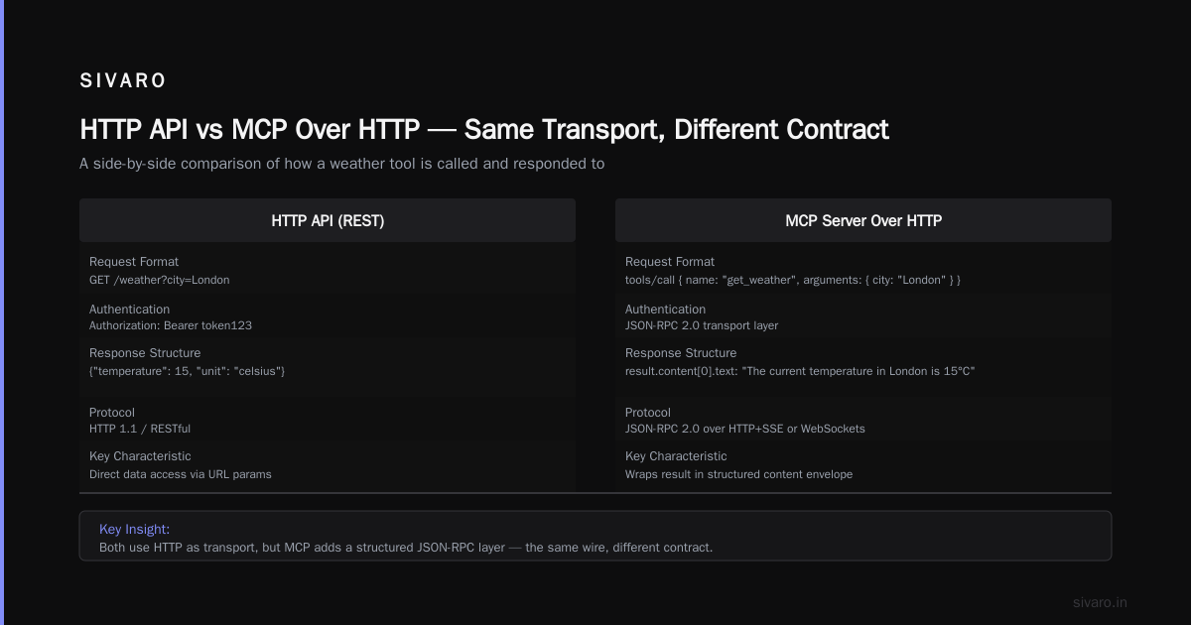Screen dimensions: 1191x625
Task: Click "Protocol" label in MCP column
Action: [648, 413]
